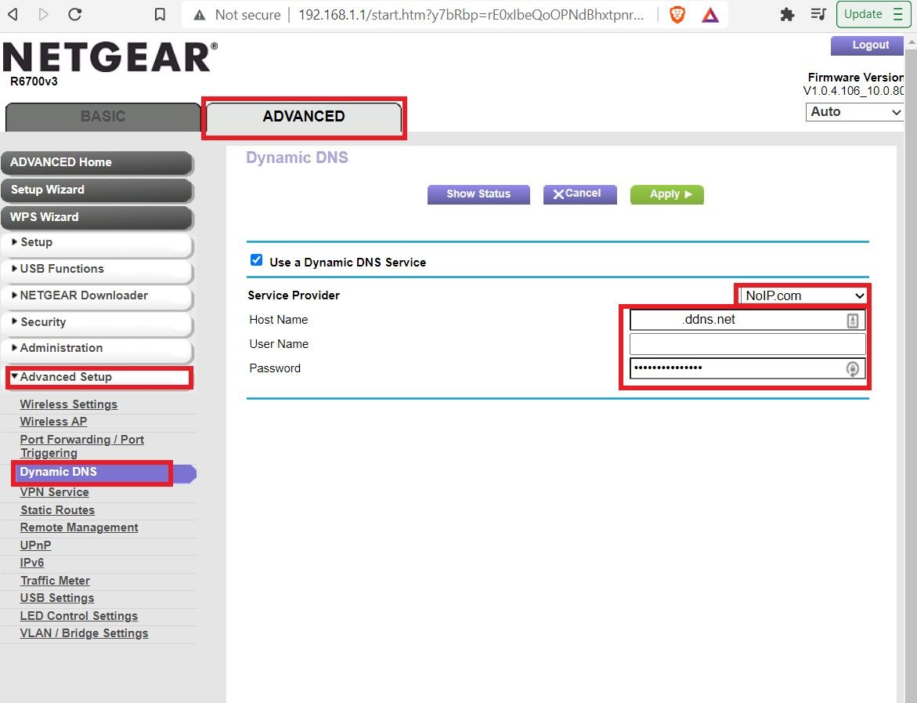The width and height of the screenshot is (917, 703).
Task: Open Port Forwarding / Port Triggering
Action: click(82, 446)
